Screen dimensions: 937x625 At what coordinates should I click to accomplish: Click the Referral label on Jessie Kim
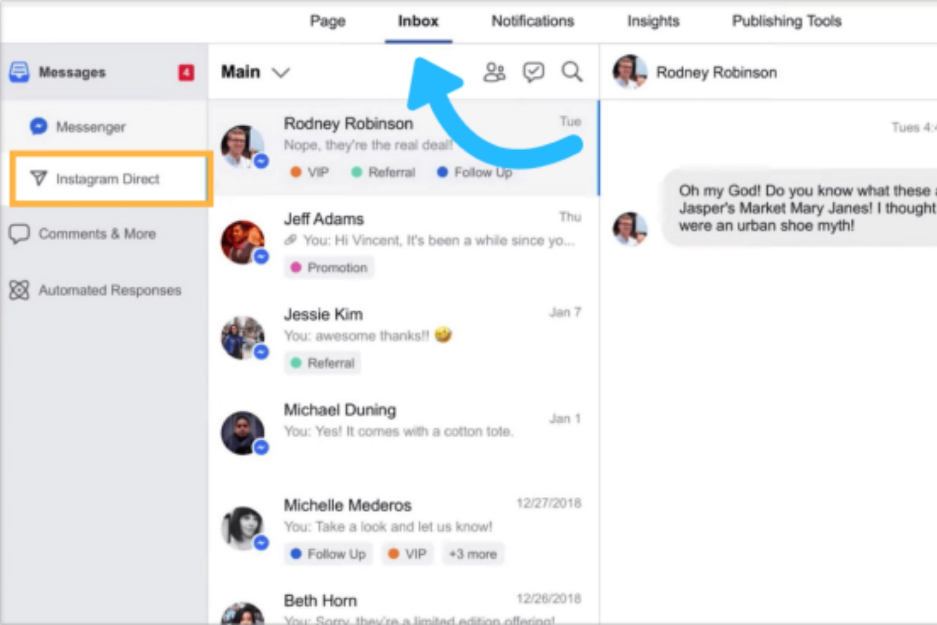322,363
